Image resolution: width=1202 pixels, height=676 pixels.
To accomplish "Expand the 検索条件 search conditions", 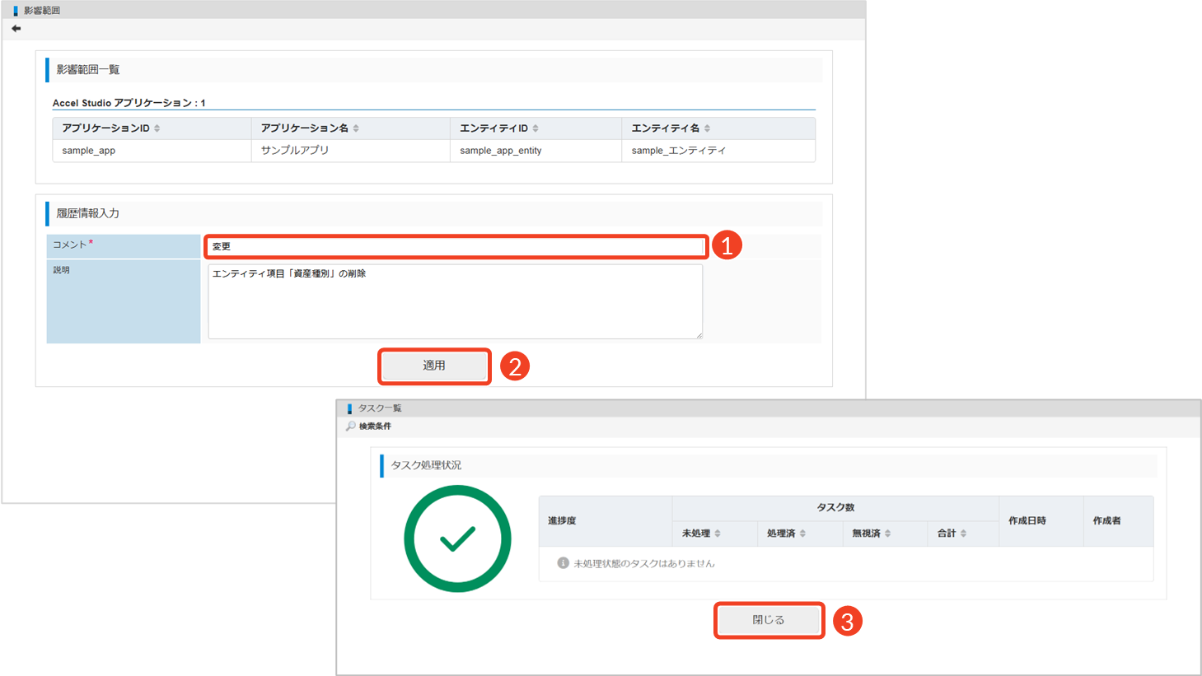I will (375, 426).
